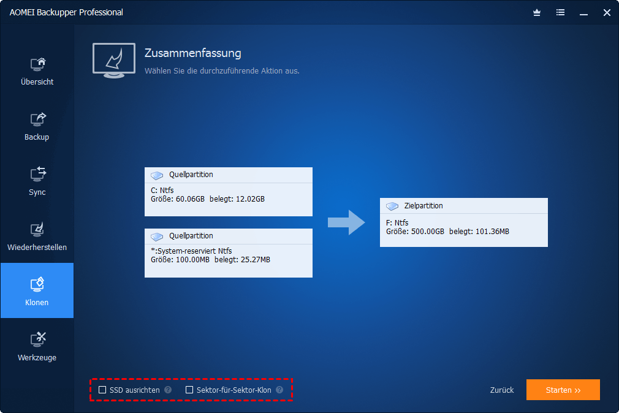Click the Starten >> button
The height and width of the screenshot is (413, 619).
(563, 390)
